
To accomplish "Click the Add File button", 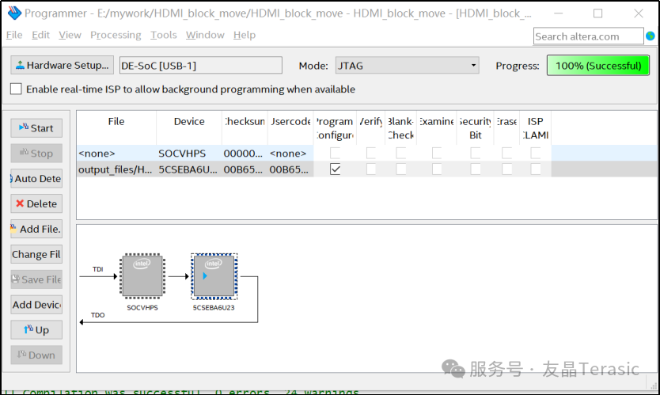I will point(36,229).
